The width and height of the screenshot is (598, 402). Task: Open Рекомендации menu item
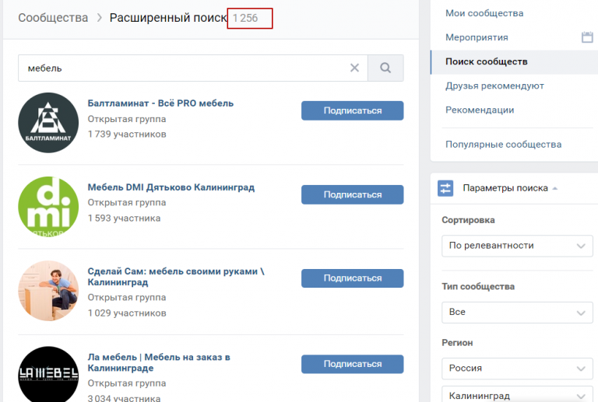coord(480,110)
